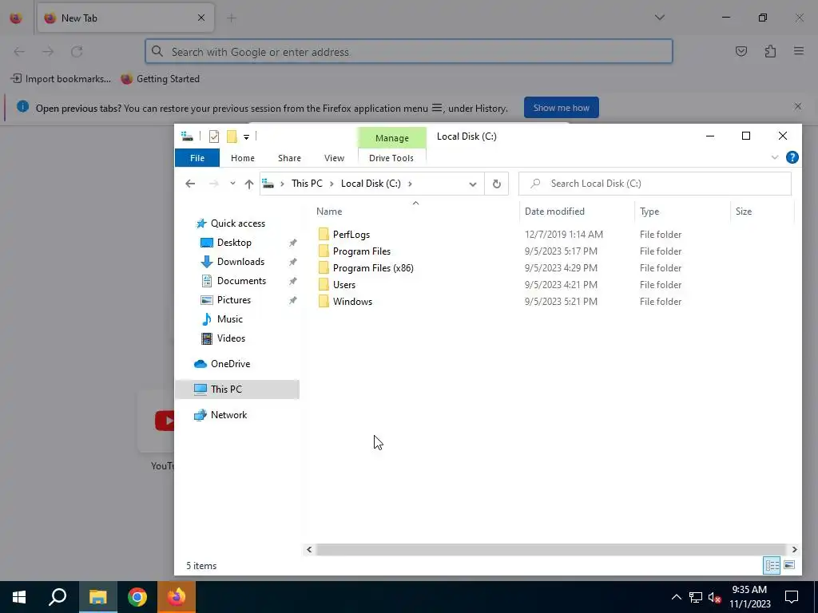Click the Search Local Disk (C:) field
This screenshot has height=613, width=818.
coord(655,184)
